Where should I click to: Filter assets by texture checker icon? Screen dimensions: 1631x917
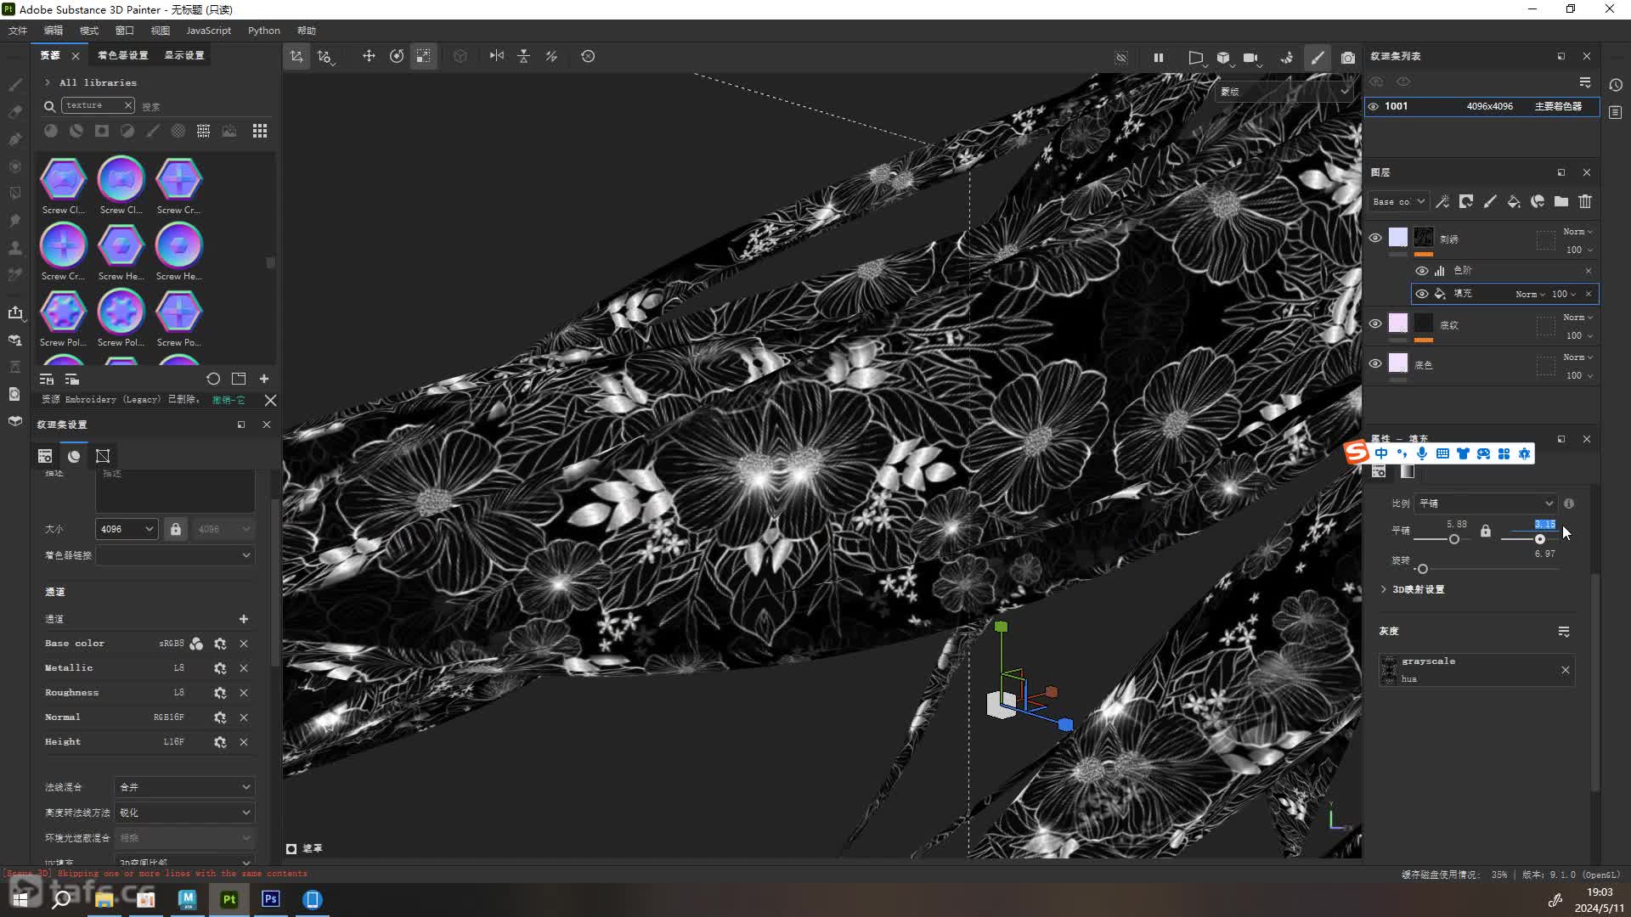(x=204, y=131)
